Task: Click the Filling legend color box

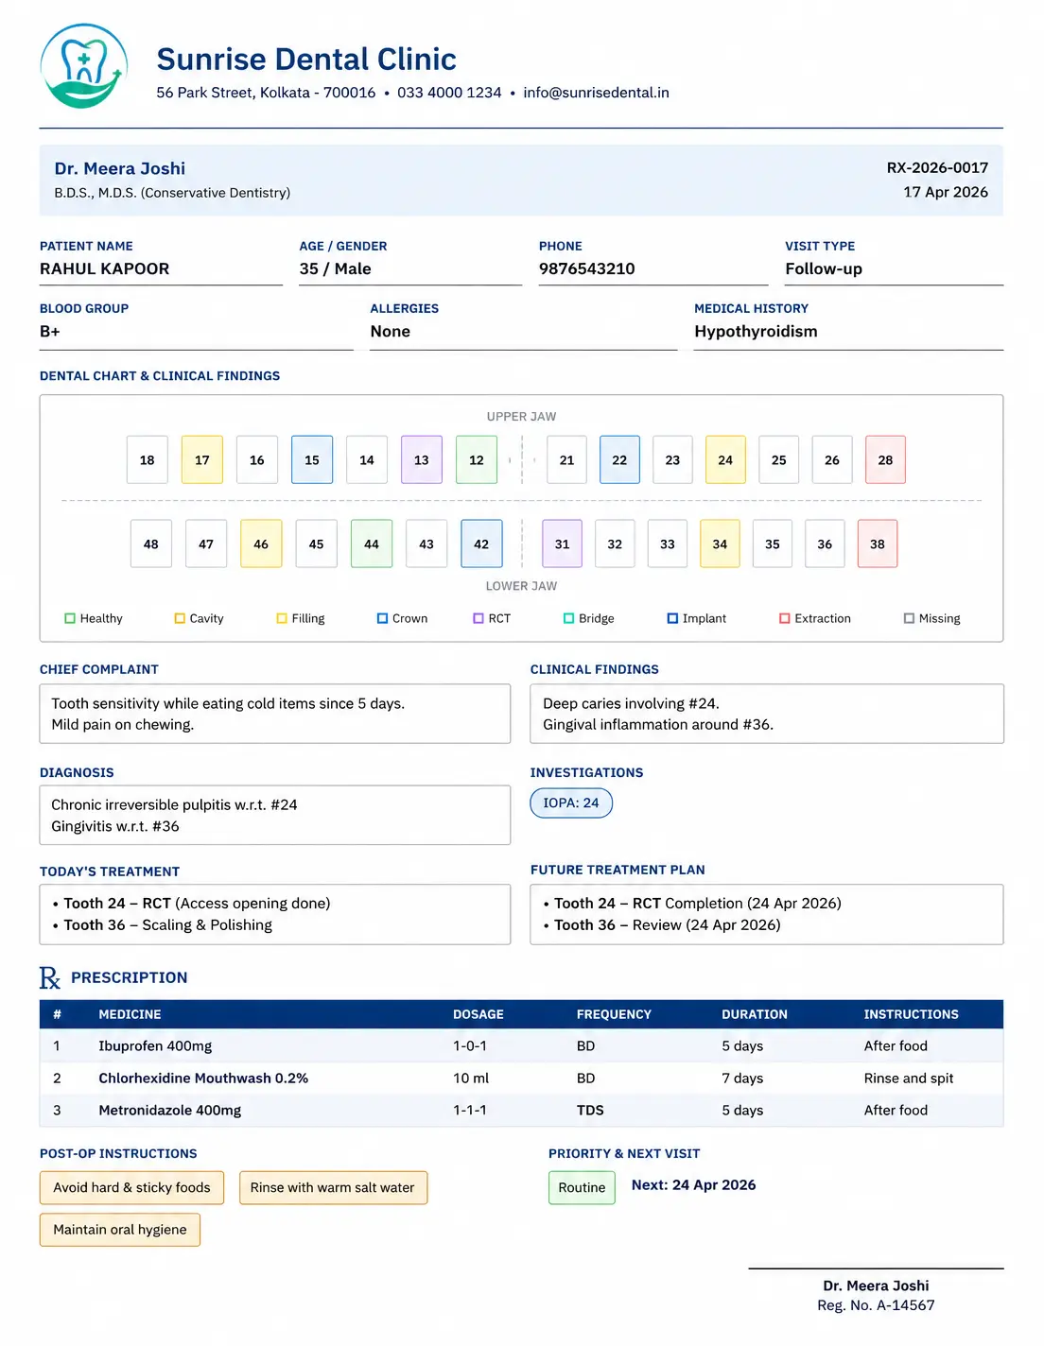Action: (282, 618)
